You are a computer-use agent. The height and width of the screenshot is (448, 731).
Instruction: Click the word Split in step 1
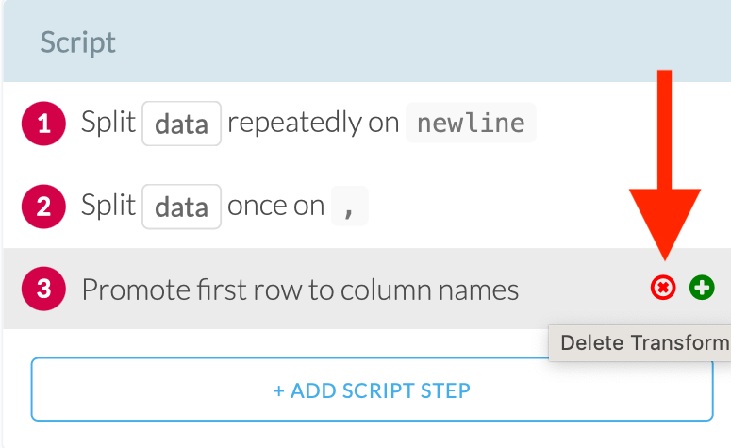pos(108,123)
